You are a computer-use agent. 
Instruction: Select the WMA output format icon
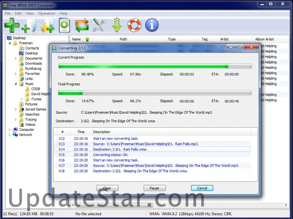point(64,25)
